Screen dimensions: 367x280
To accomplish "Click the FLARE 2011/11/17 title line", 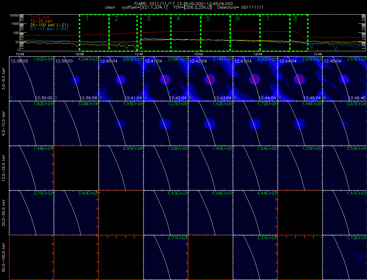I will click(x=183, y=3).
